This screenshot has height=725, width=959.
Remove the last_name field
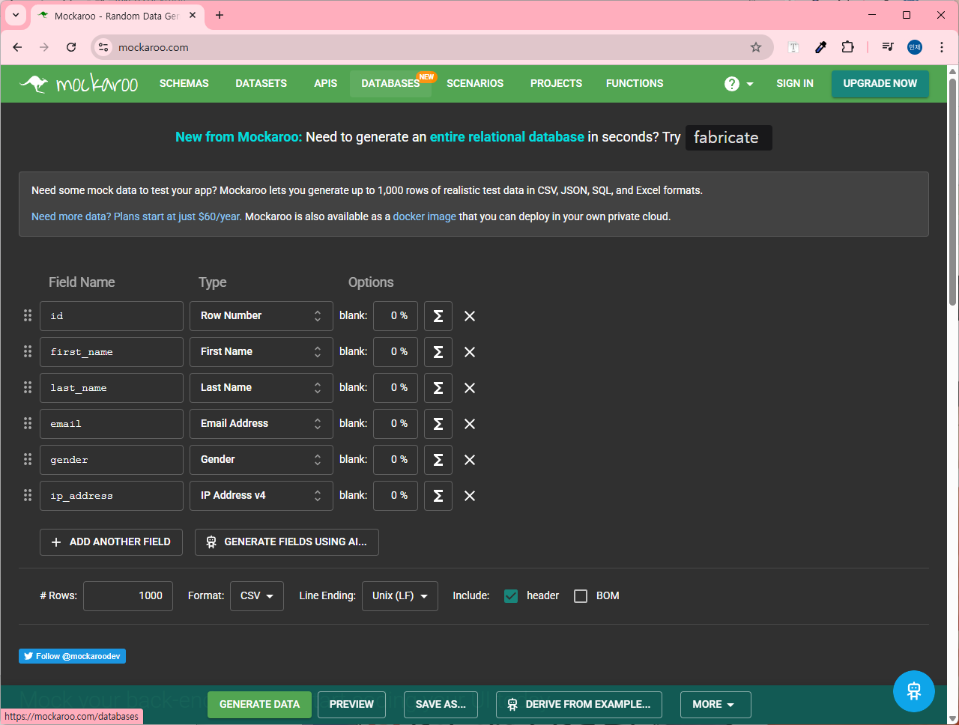(x=470, y=388)
